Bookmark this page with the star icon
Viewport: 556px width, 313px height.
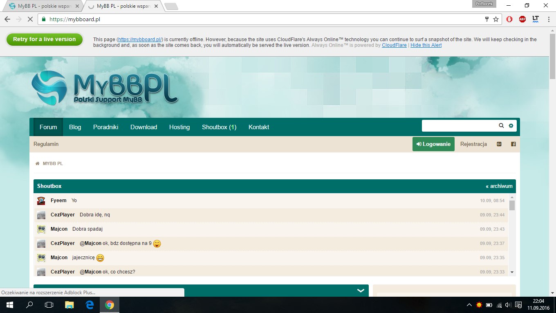pyautogui.click(x=496, y=19)
